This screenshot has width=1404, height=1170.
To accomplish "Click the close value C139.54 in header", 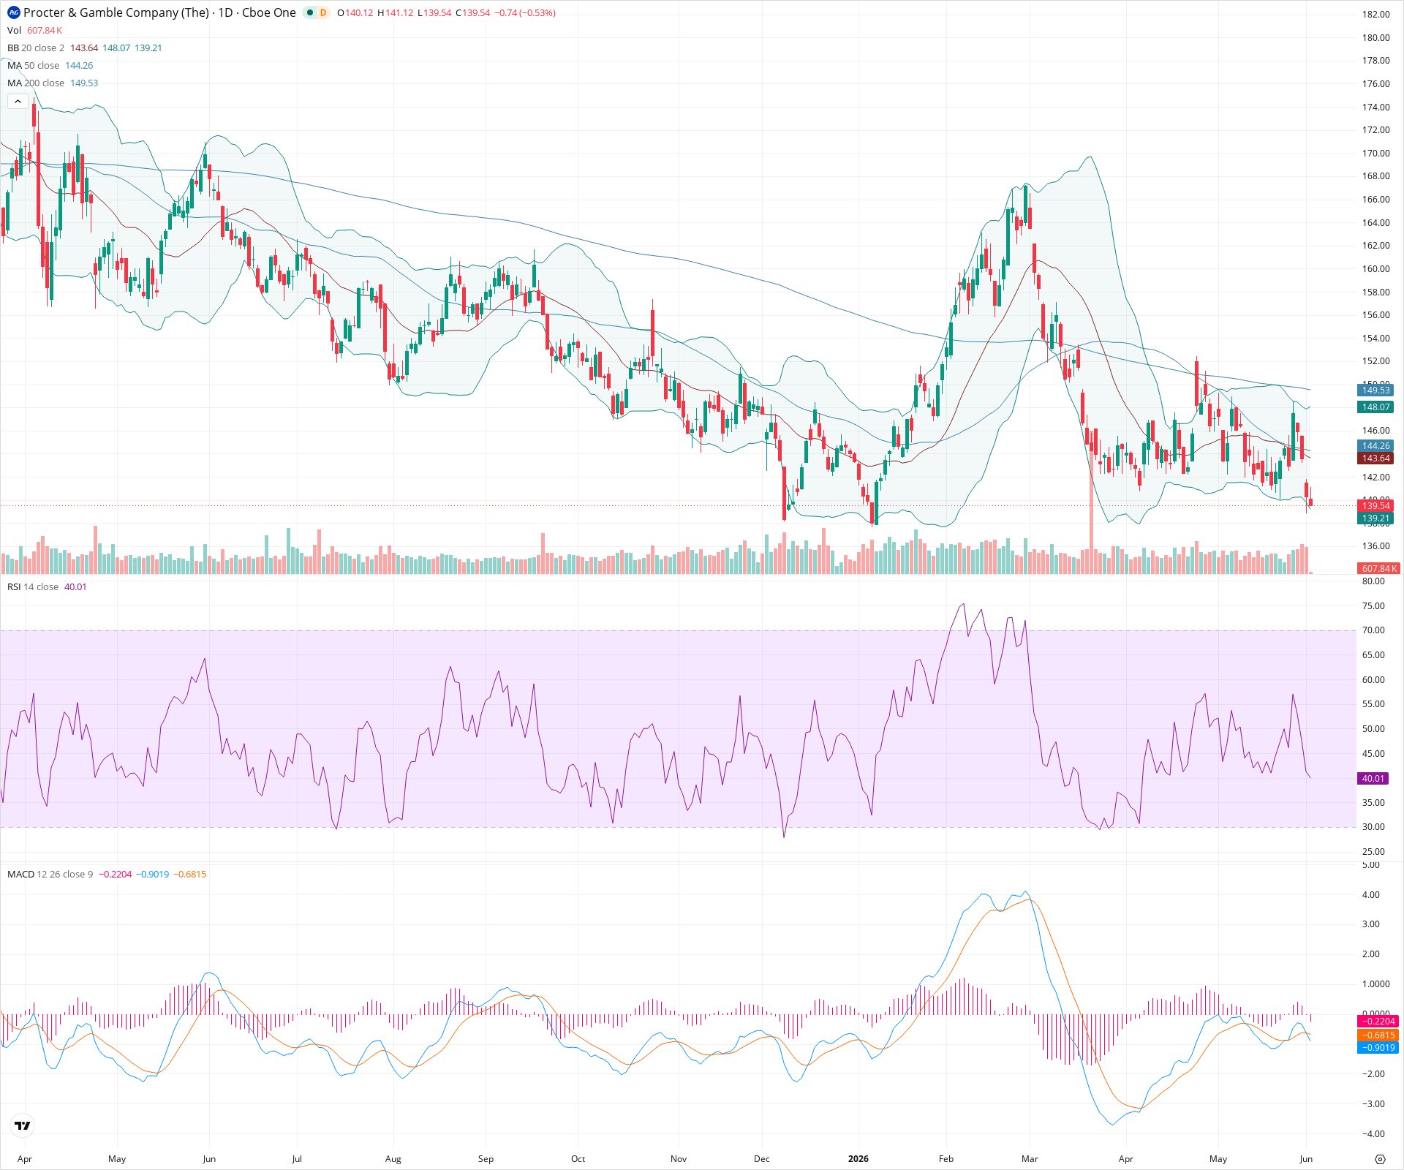I will (x=473, y=12).
